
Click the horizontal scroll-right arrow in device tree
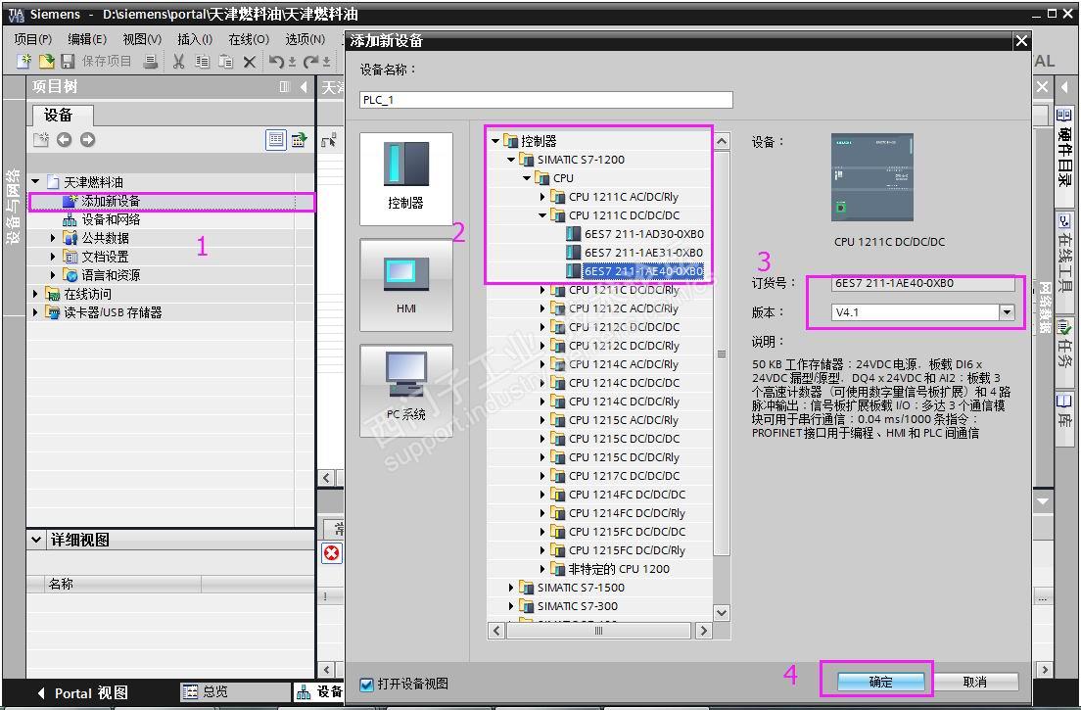coord(703,630)
